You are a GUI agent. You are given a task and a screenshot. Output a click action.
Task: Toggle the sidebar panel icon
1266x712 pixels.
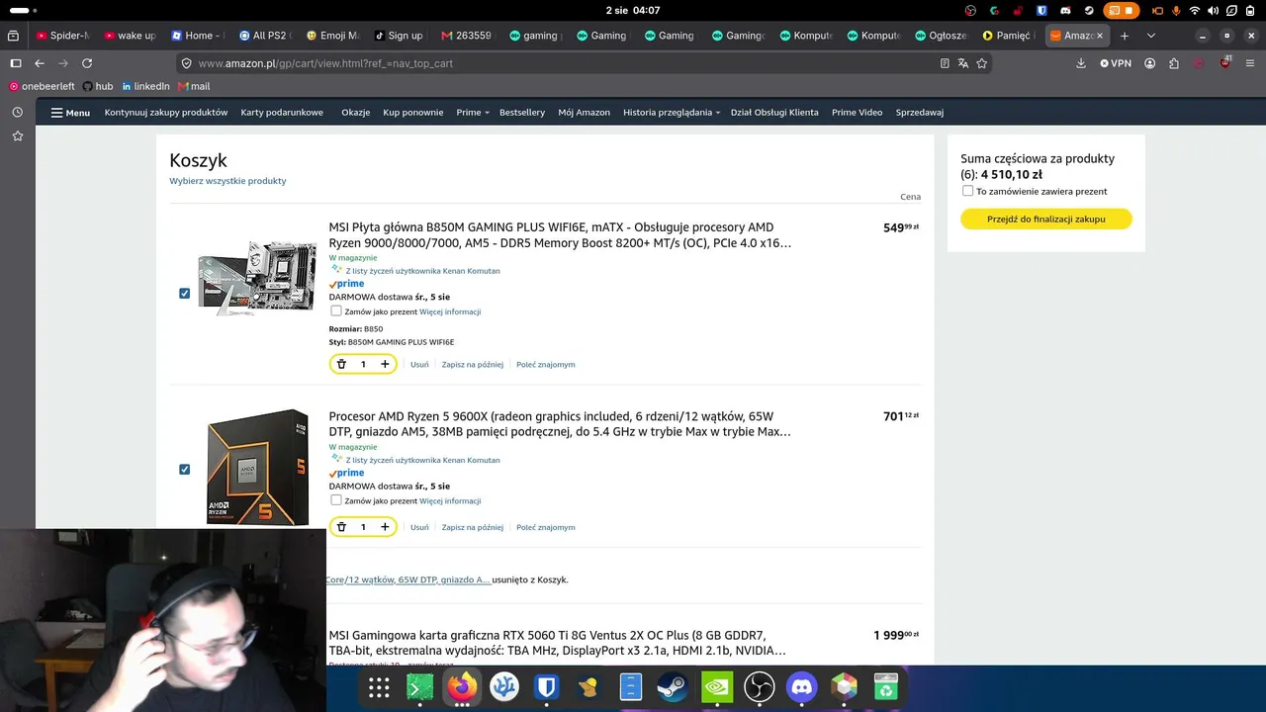(15, 63)
